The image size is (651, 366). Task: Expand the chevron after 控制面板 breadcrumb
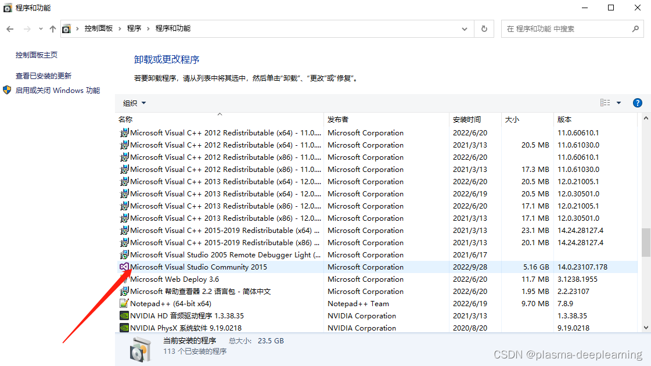[x=120, y=28]
